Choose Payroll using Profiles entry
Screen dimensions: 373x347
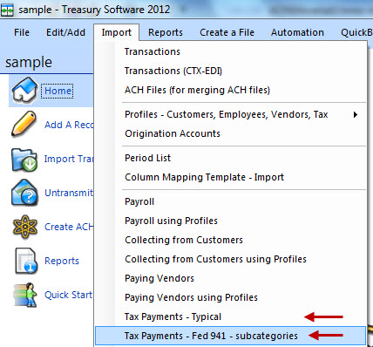pos(171,221)
